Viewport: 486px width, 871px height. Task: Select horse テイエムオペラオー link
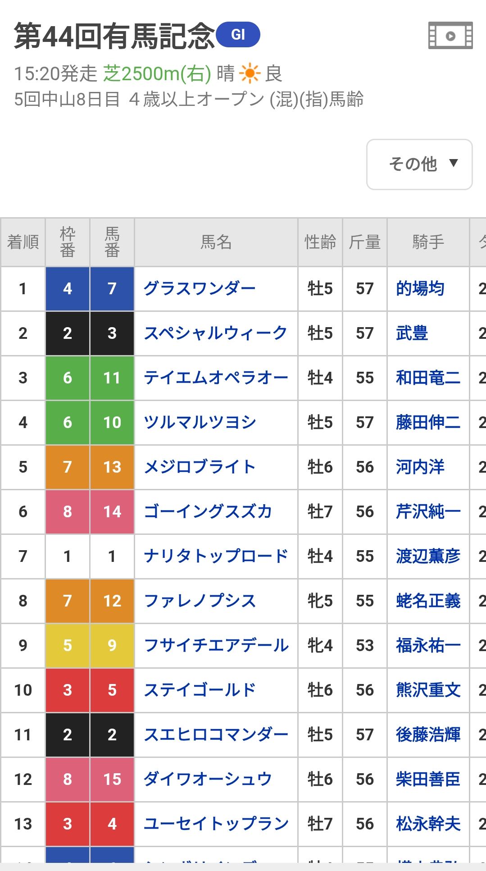(x=216, y=378)
